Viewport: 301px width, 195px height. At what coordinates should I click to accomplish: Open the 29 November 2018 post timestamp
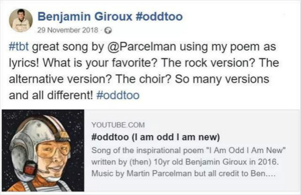68,30
